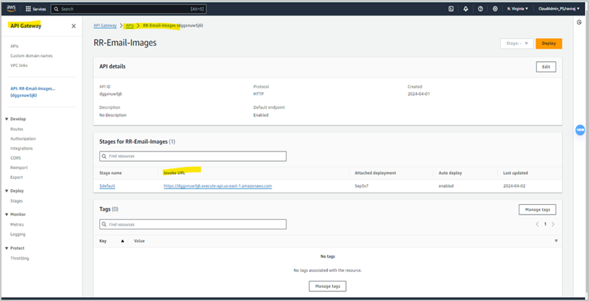
Task: Click the Auto deploy column header
Action: [450, 173]
